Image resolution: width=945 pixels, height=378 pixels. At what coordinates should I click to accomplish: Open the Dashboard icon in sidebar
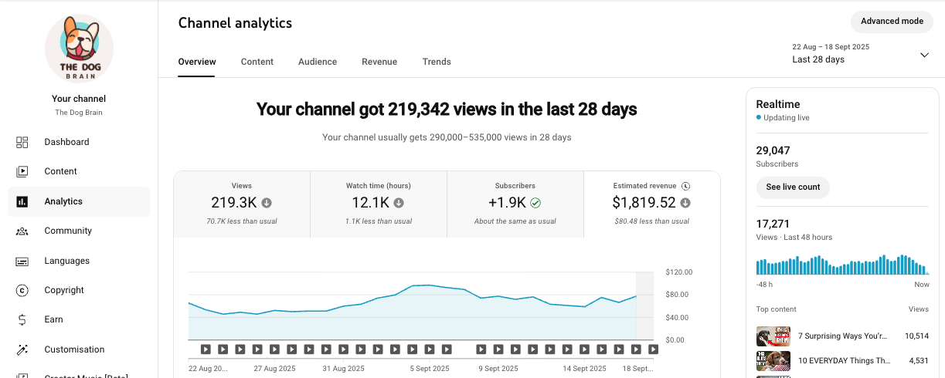[22, 142]
